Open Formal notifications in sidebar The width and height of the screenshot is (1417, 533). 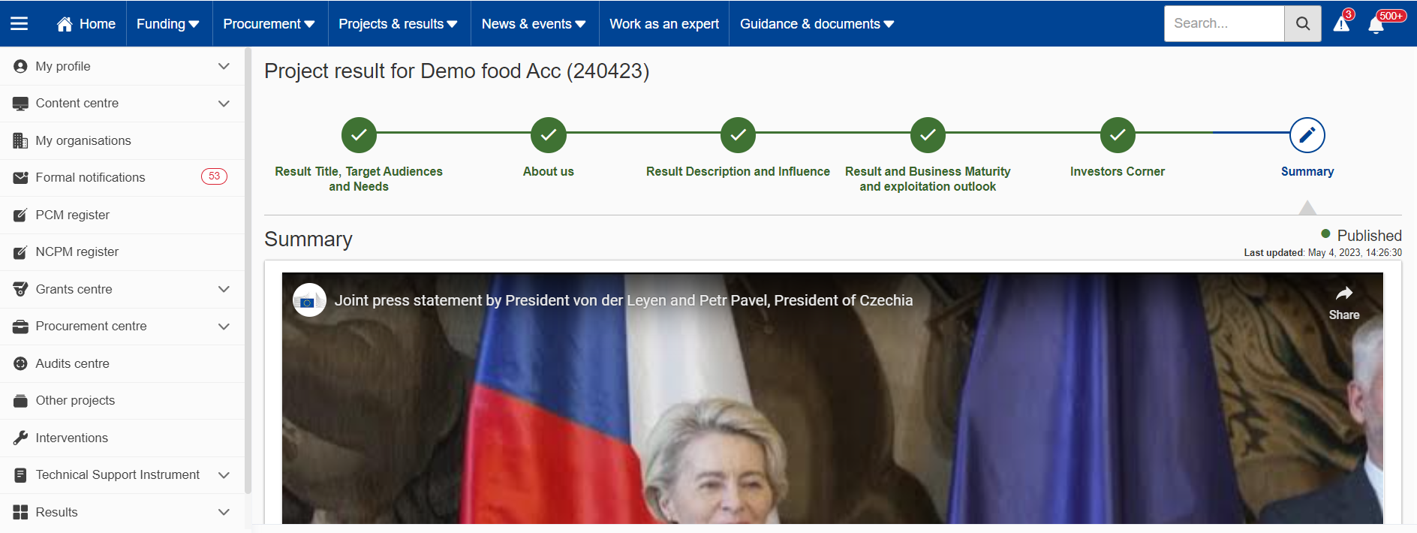point(122,178)
